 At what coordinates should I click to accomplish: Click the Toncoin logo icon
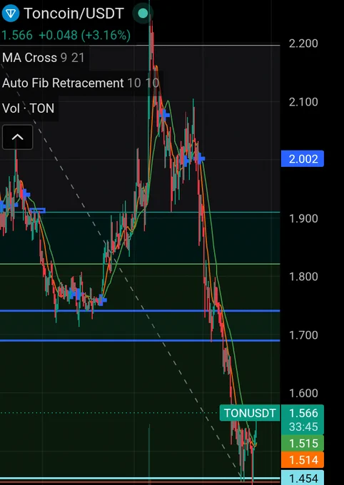click(11, 14)
